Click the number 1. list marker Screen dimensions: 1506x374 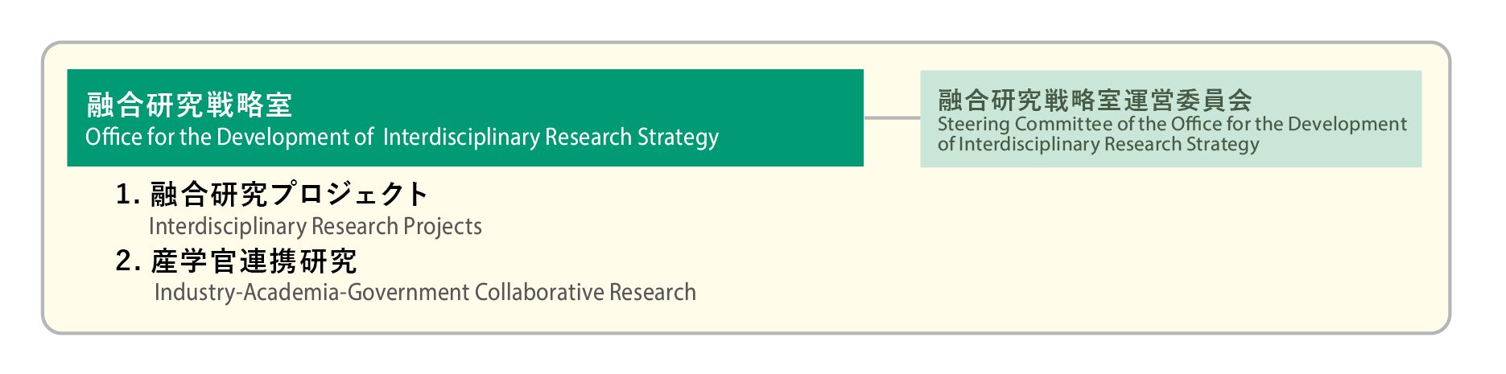tap(128, 194)
